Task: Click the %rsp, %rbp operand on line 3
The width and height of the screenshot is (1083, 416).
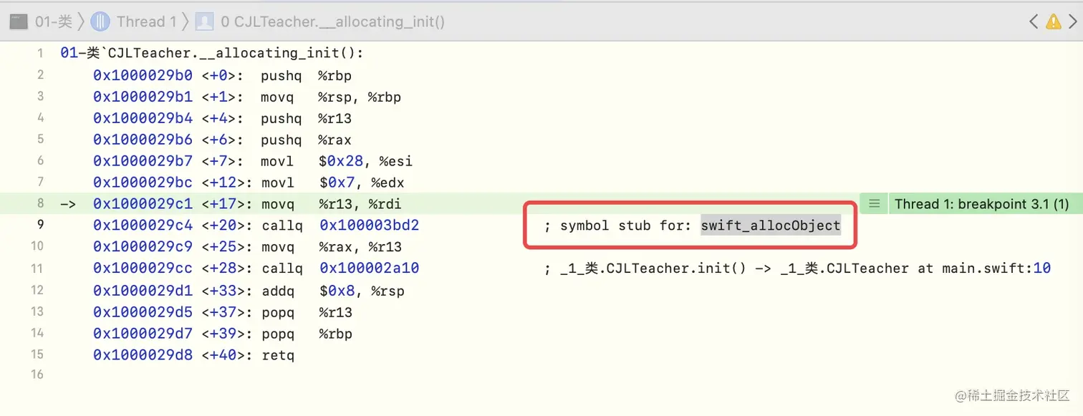Action: 360,97
